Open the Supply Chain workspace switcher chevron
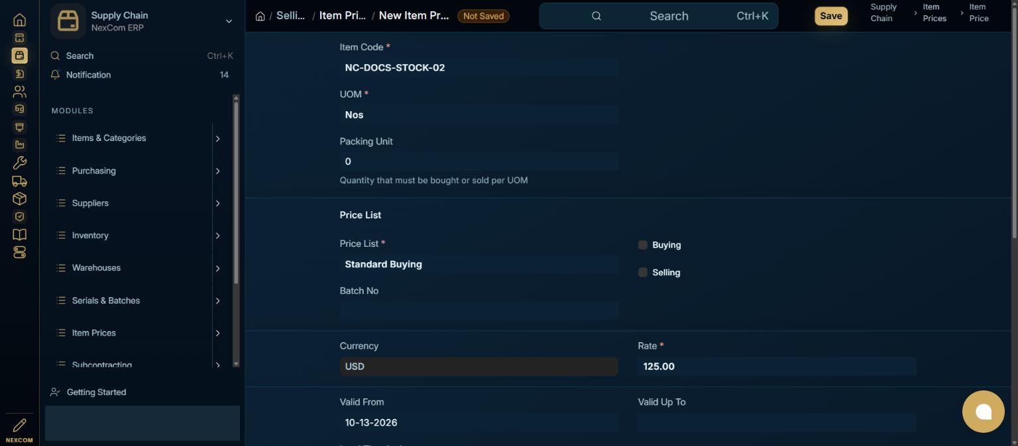 [x=229, y=21]
